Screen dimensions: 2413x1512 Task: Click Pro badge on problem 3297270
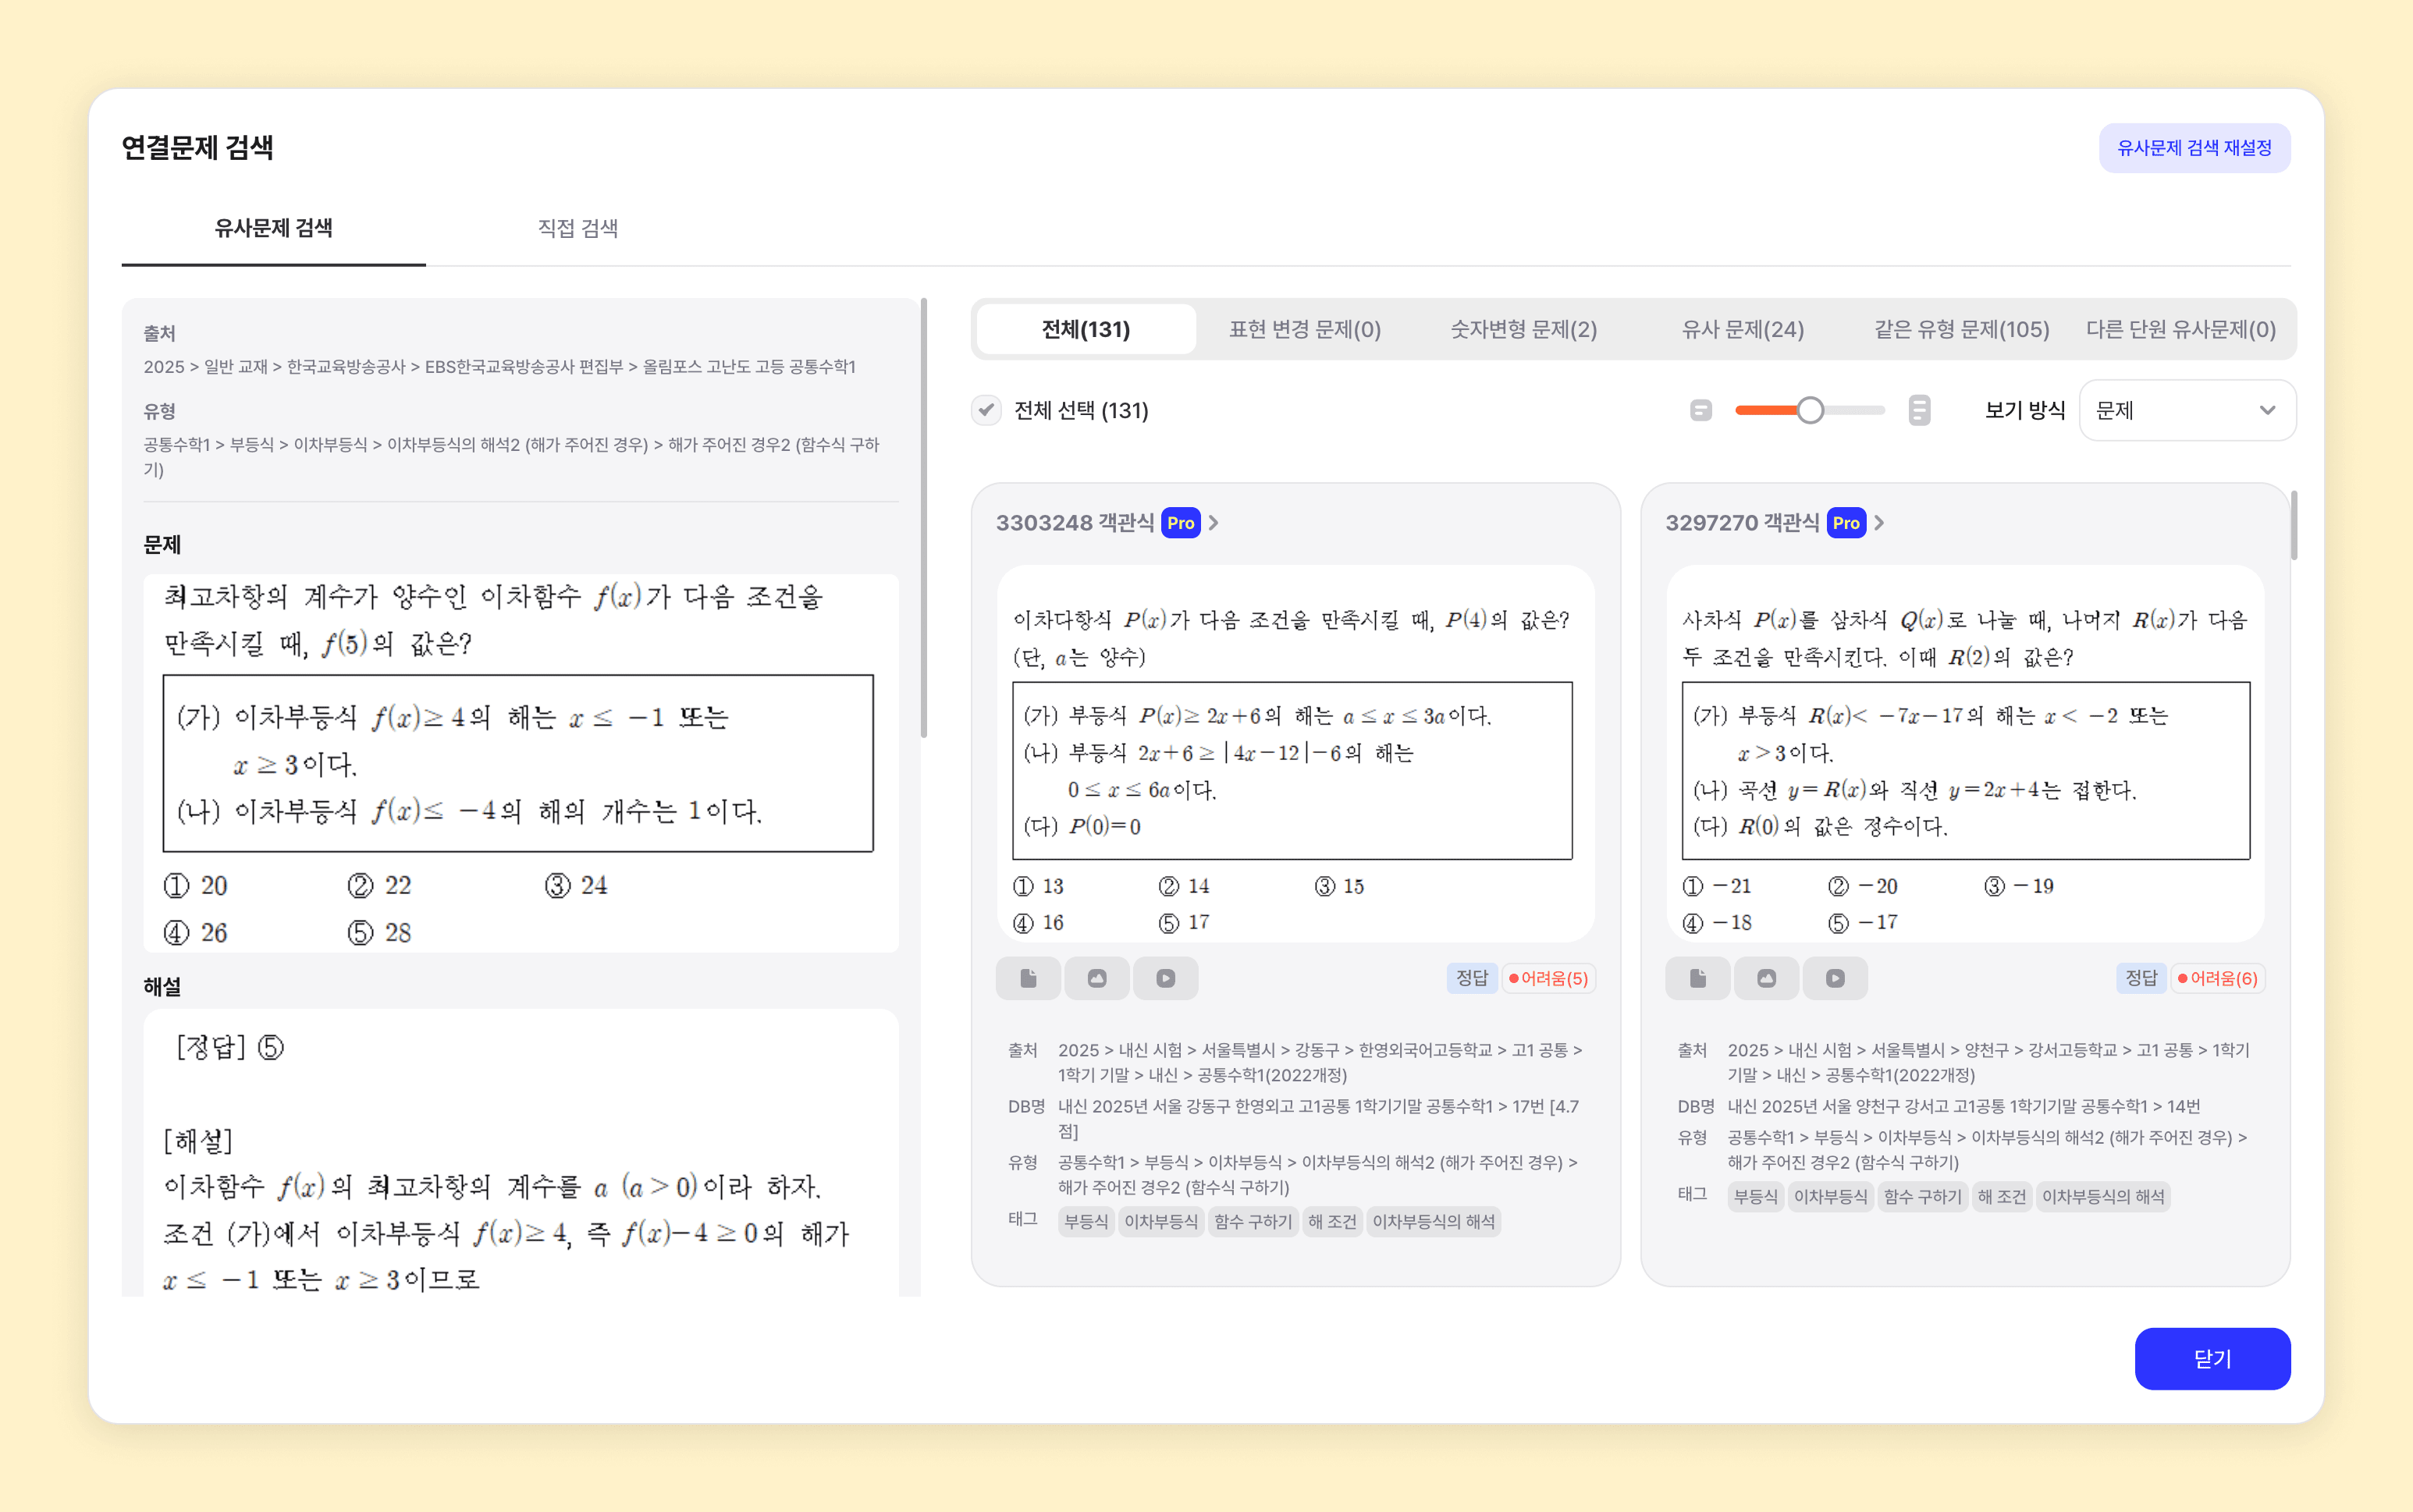(1846, 523)
